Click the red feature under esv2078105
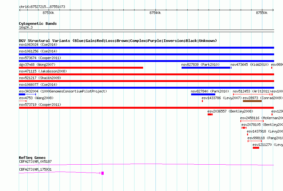 point(244,128)
